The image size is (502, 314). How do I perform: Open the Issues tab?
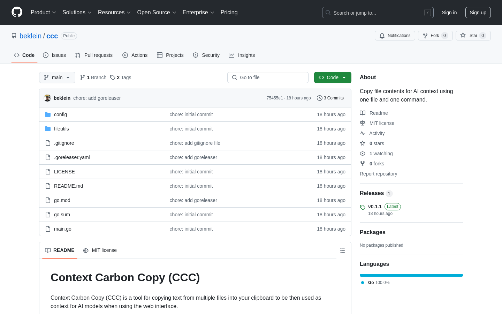pos(54,55)
